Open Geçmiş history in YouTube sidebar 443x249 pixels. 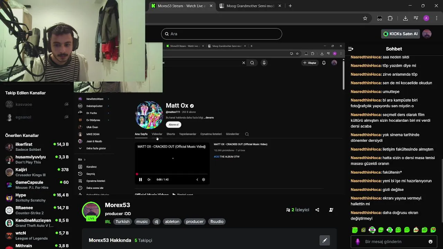pos(90,174)
